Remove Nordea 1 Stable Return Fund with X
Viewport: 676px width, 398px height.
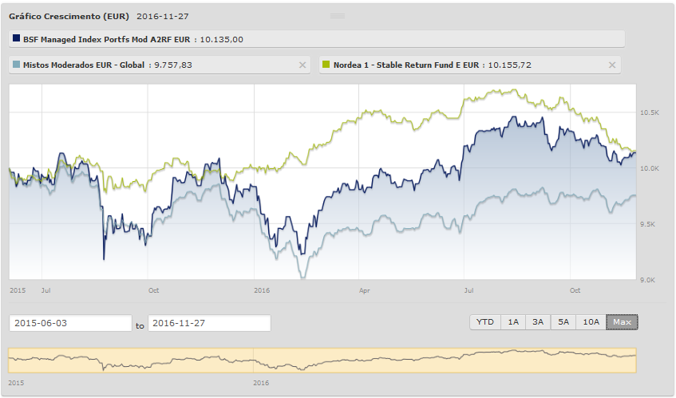[612, 65]
